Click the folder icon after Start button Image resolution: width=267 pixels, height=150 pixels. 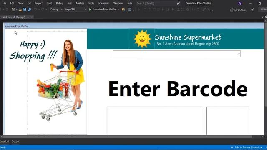[x=123, y=10]
